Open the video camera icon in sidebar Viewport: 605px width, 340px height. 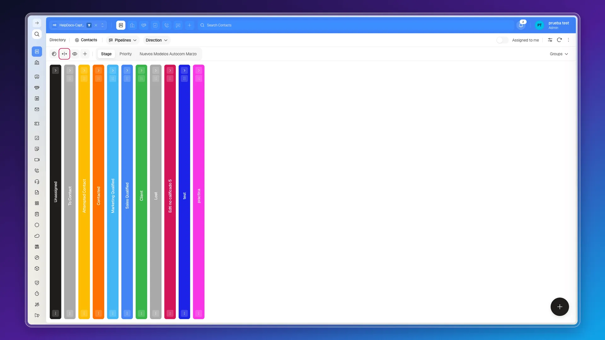tap(37, 160)
